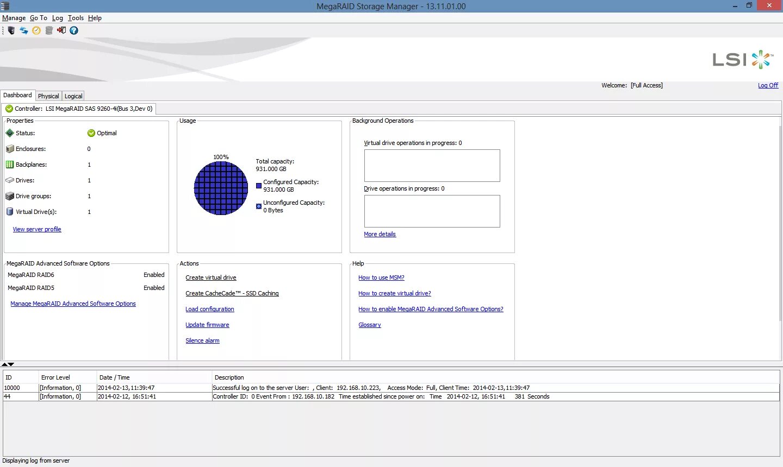The width and height of the screenshot is (783, 467).
Task: Click the Virtual Drive(s) cylinder icon
Action: click(9, 212)
